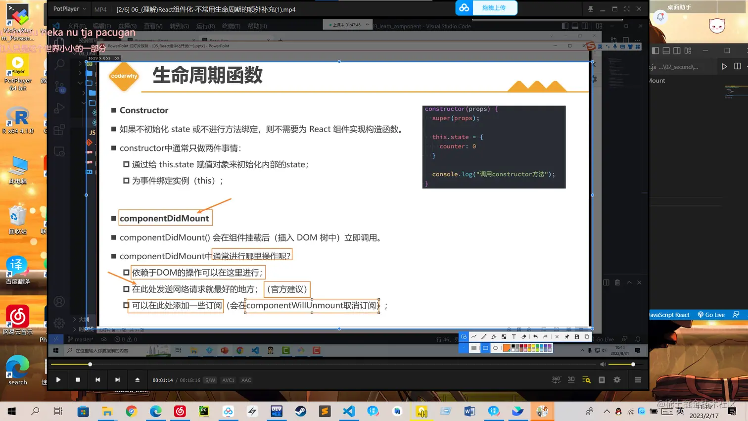
Task: Open the This PC (此电脑) desktop icon
Action: pos(18,170)
